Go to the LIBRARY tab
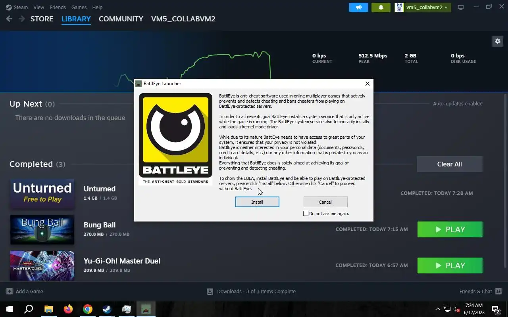Image resolution: width=508 pixels, height=317 pixels. (x=76, y=19)
